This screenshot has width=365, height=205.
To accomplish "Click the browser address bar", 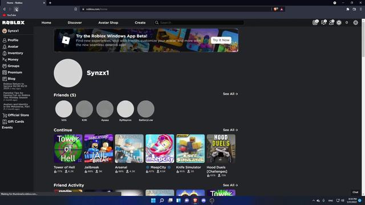I will (176, 9).
